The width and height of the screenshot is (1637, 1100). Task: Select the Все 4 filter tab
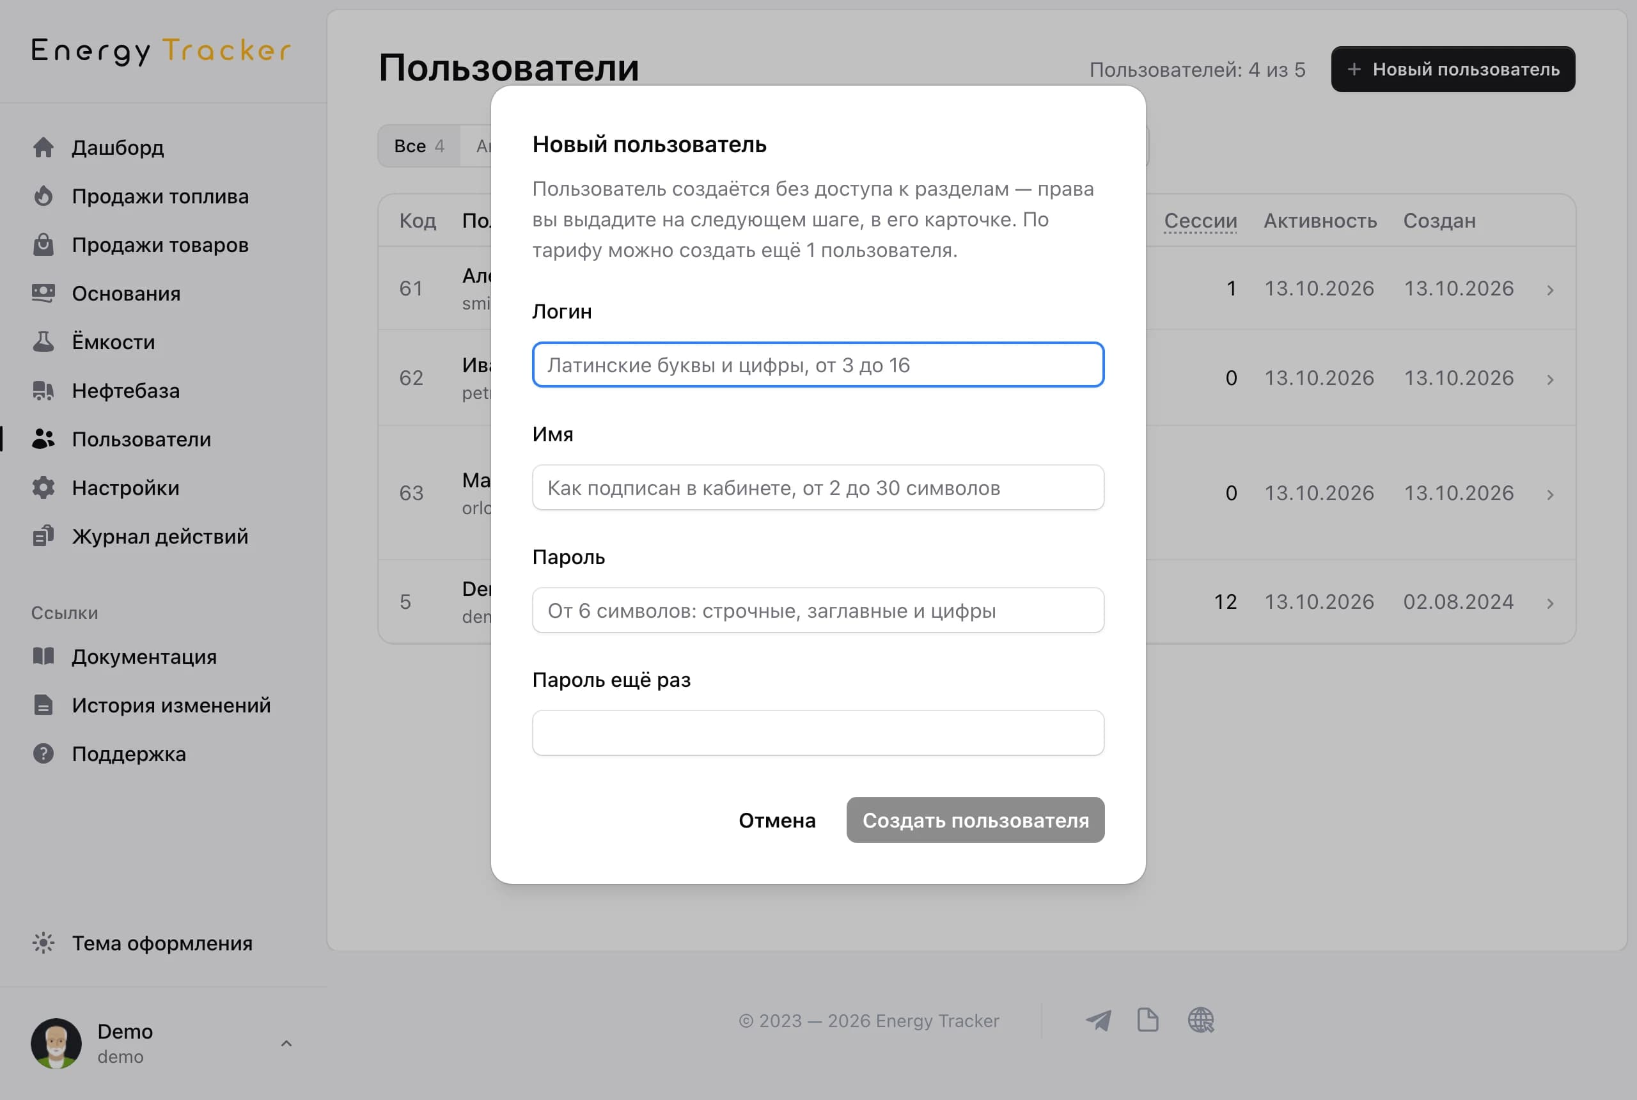click(x=419, y=146)
